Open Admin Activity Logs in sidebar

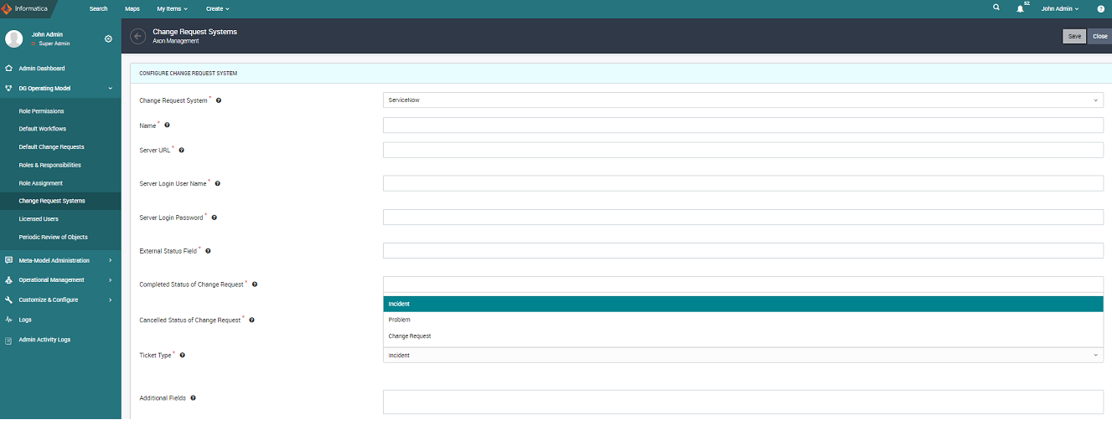pos(44,340)
